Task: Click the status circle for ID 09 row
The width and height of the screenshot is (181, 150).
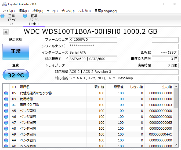Action: pyautogui.click(x=6, y=99)
